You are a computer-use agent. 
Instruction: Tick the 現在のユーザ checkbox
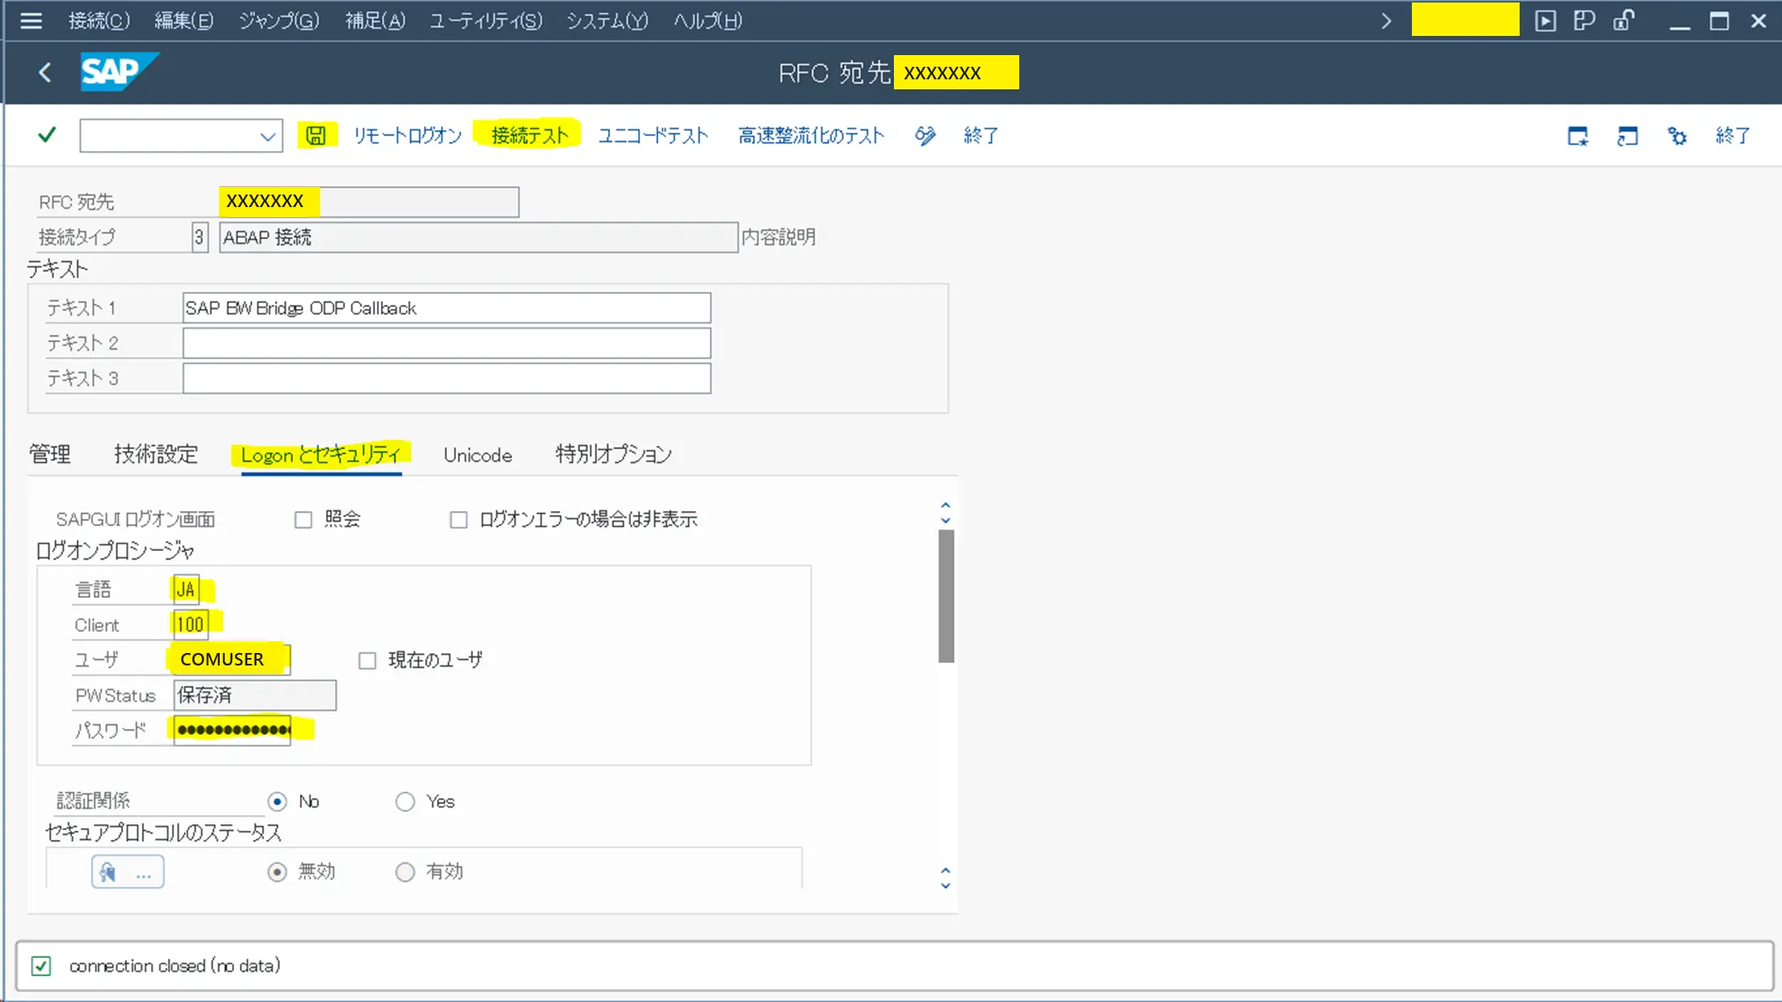tap(367, 661)
